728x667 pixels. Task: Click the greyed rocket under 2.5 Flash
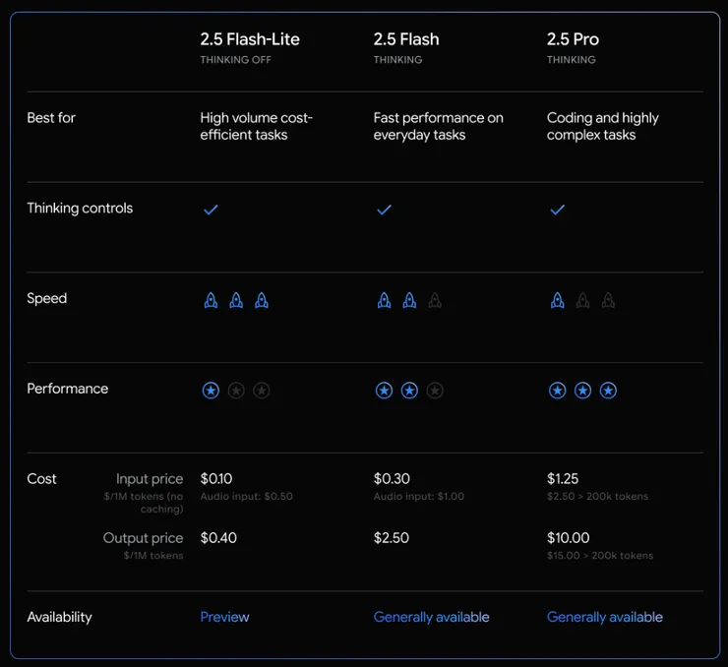pos(435,300)
